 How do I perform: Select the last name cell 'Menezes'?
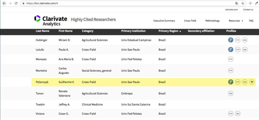(x=41, y=59)
